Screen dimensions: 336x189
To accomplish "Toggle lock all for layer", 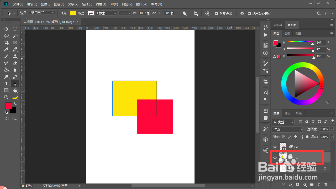I will tap(307, 137).
